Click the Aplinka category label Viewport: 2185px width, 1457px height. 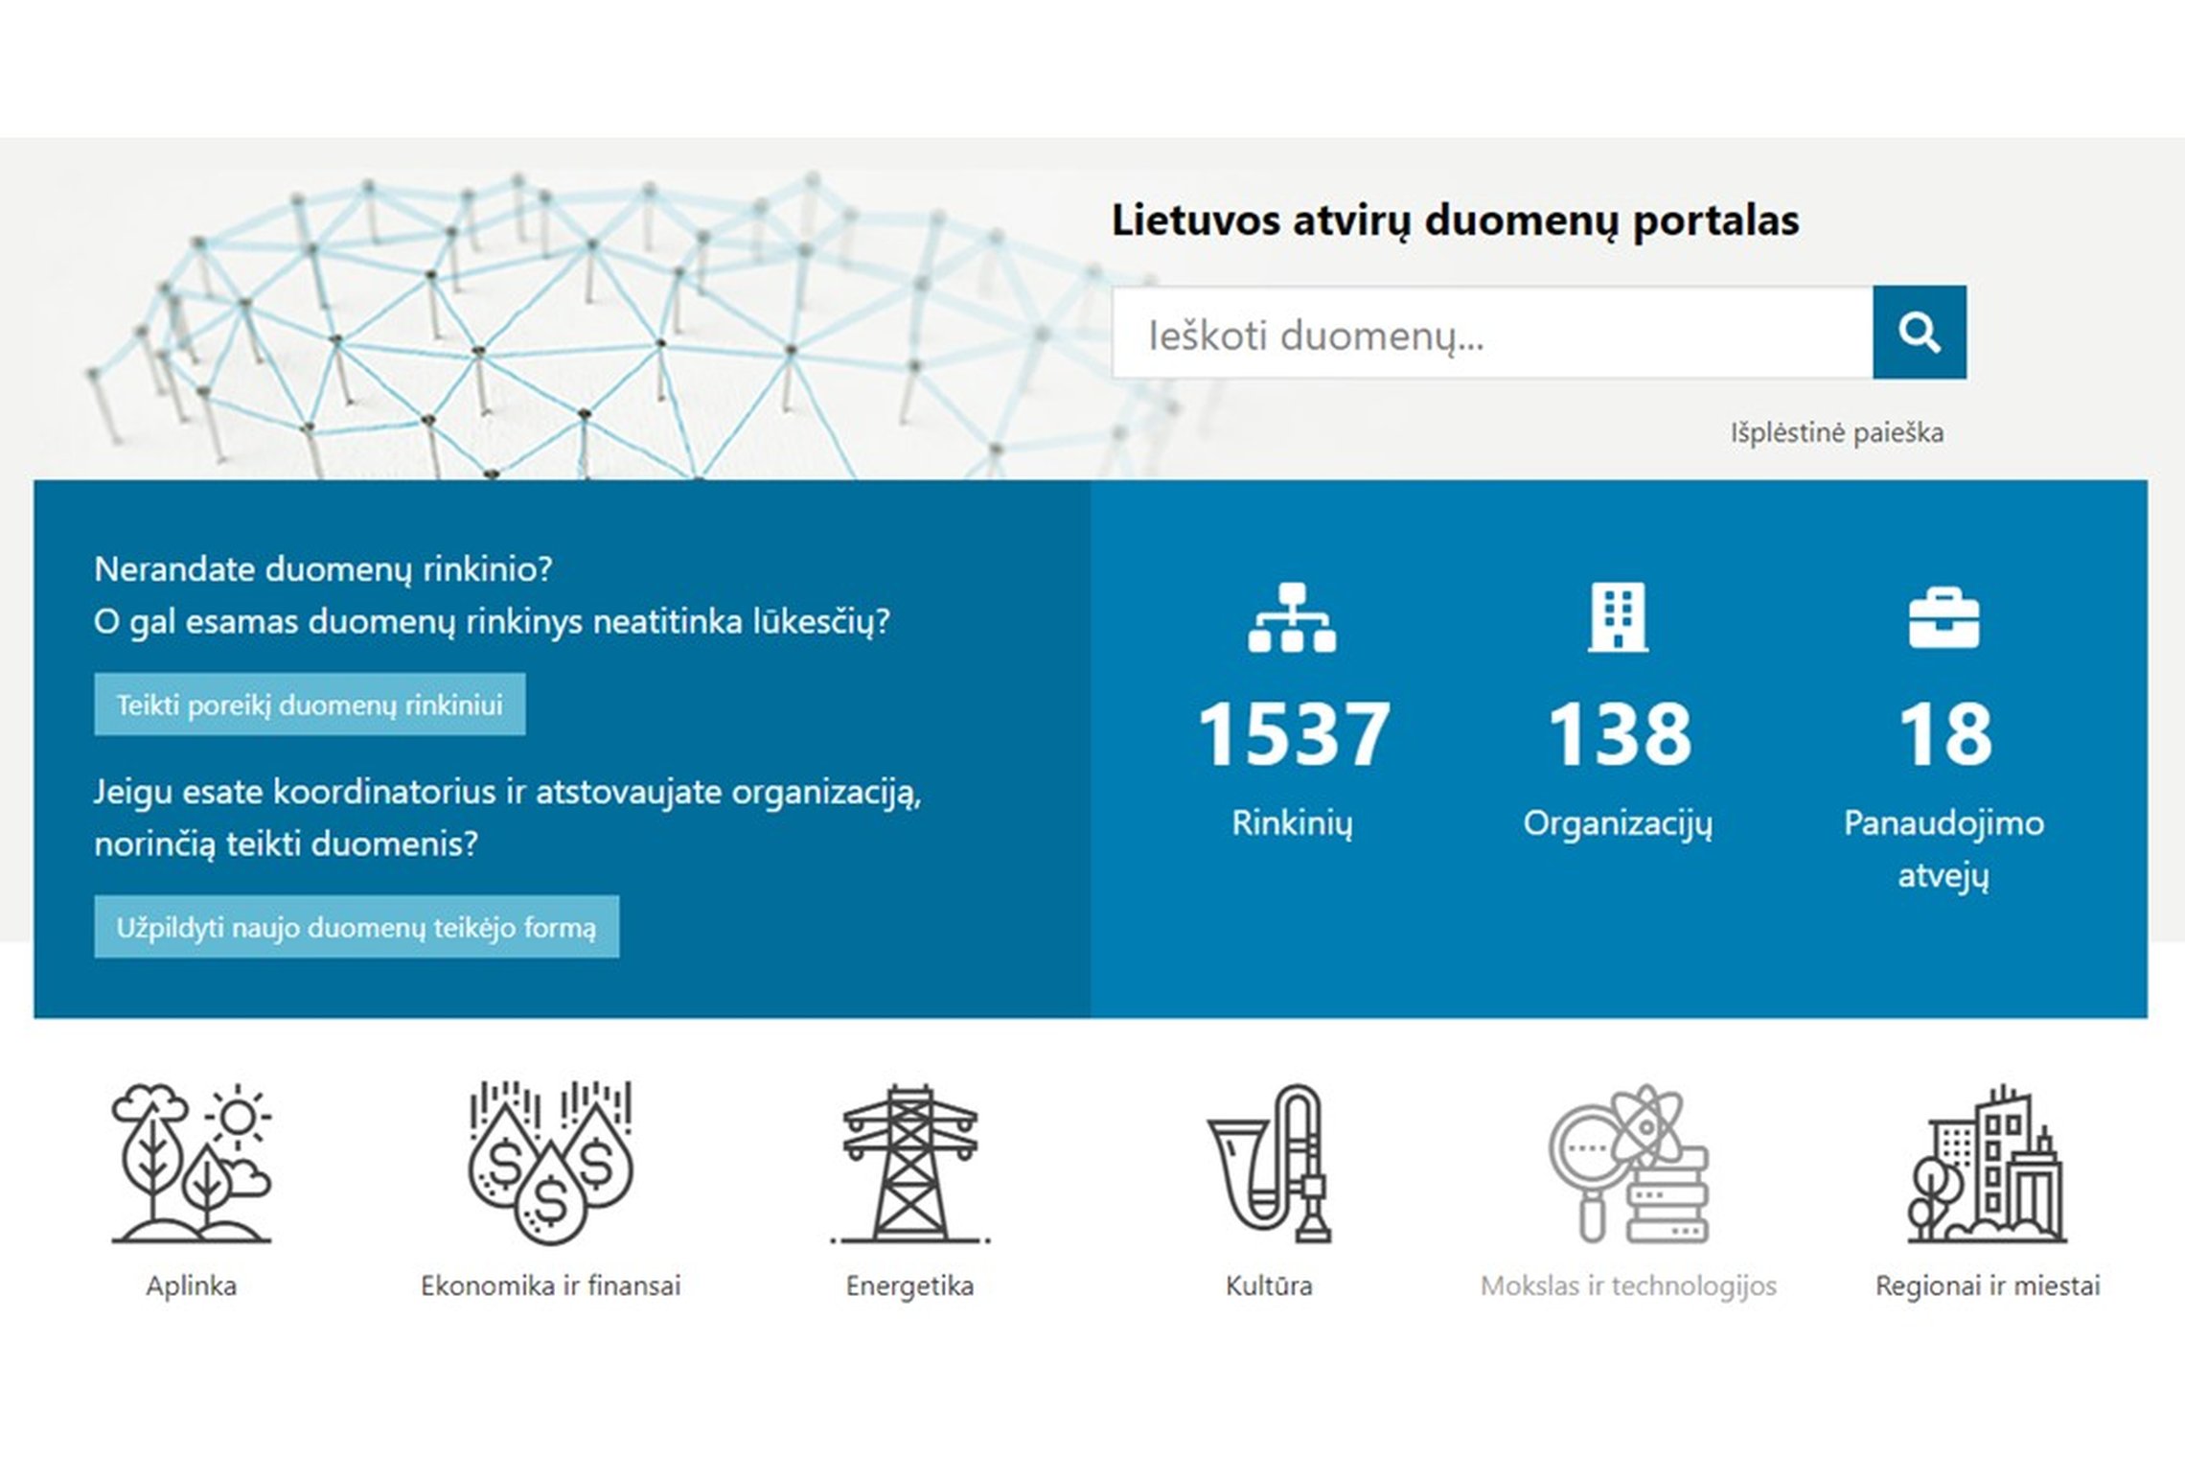[x=192, y=1285]
